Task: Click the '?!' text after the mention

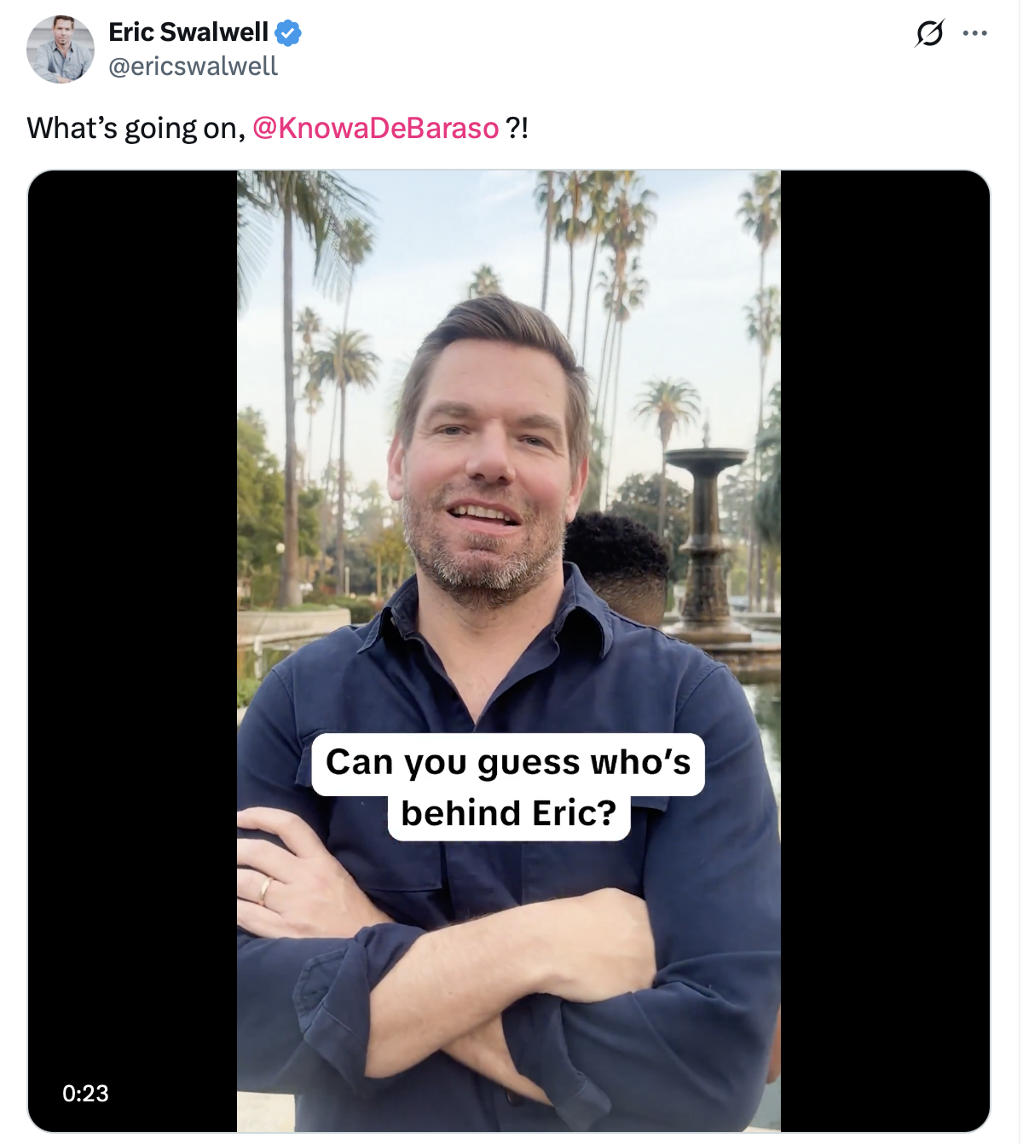Action: pos(517,128)
